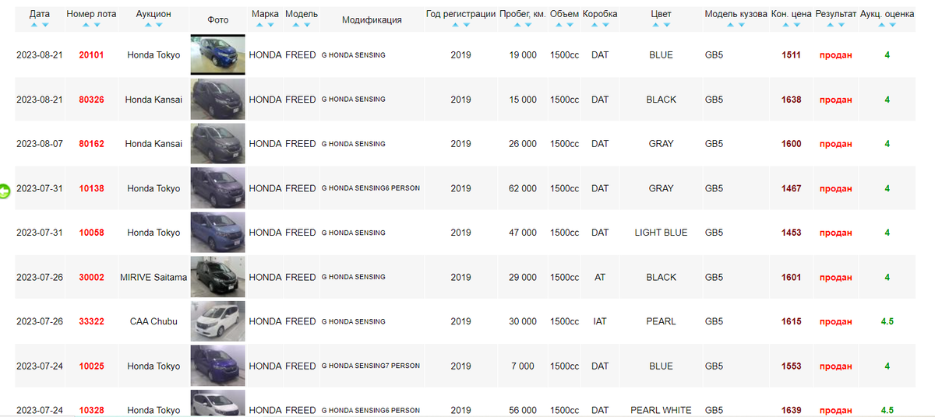Image resolution: width=935 pixels, height=417 pixels.
Task: Sort Год регистрации ascending arrow
Action: 454,25
